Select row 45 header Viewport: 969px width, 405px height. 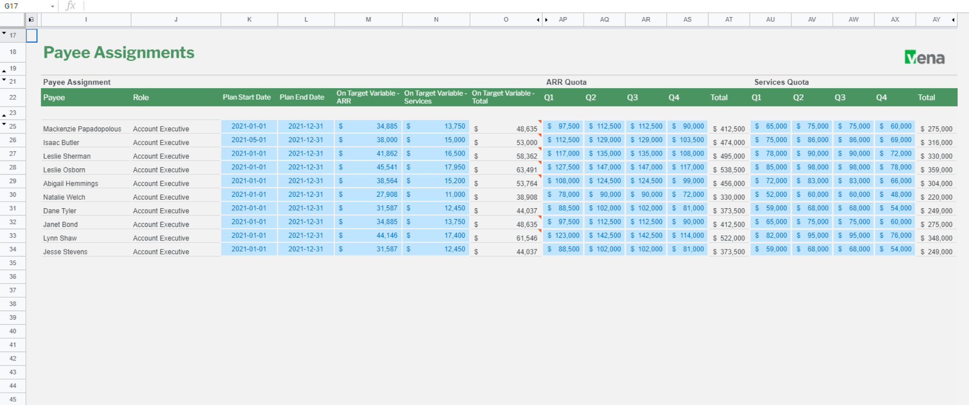coord(13,399)
